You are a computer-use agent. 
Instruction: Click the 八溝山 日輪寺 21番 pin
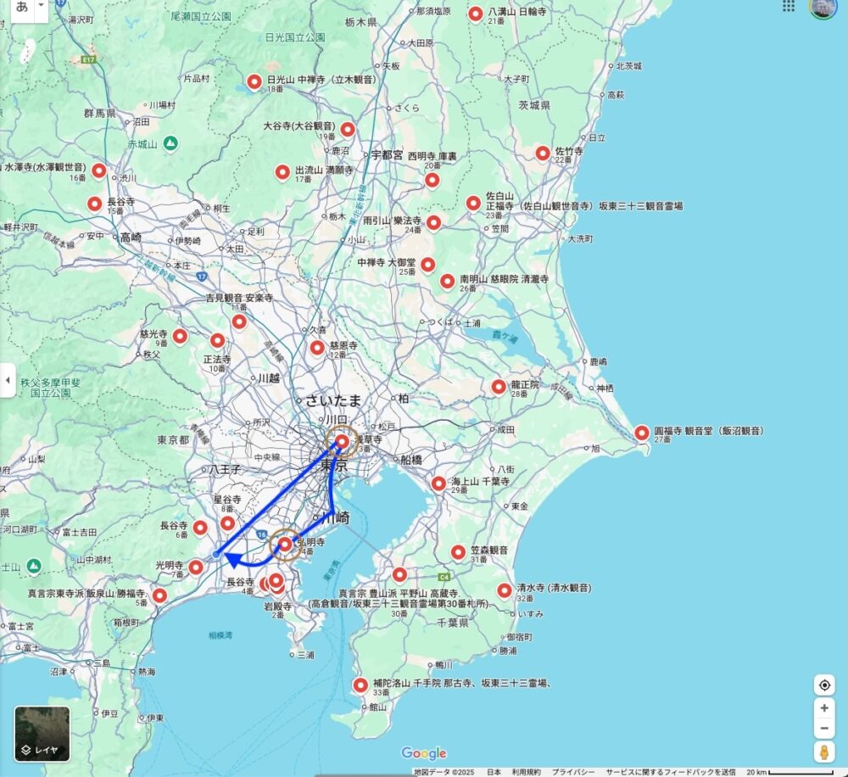(x=476, y=14)
